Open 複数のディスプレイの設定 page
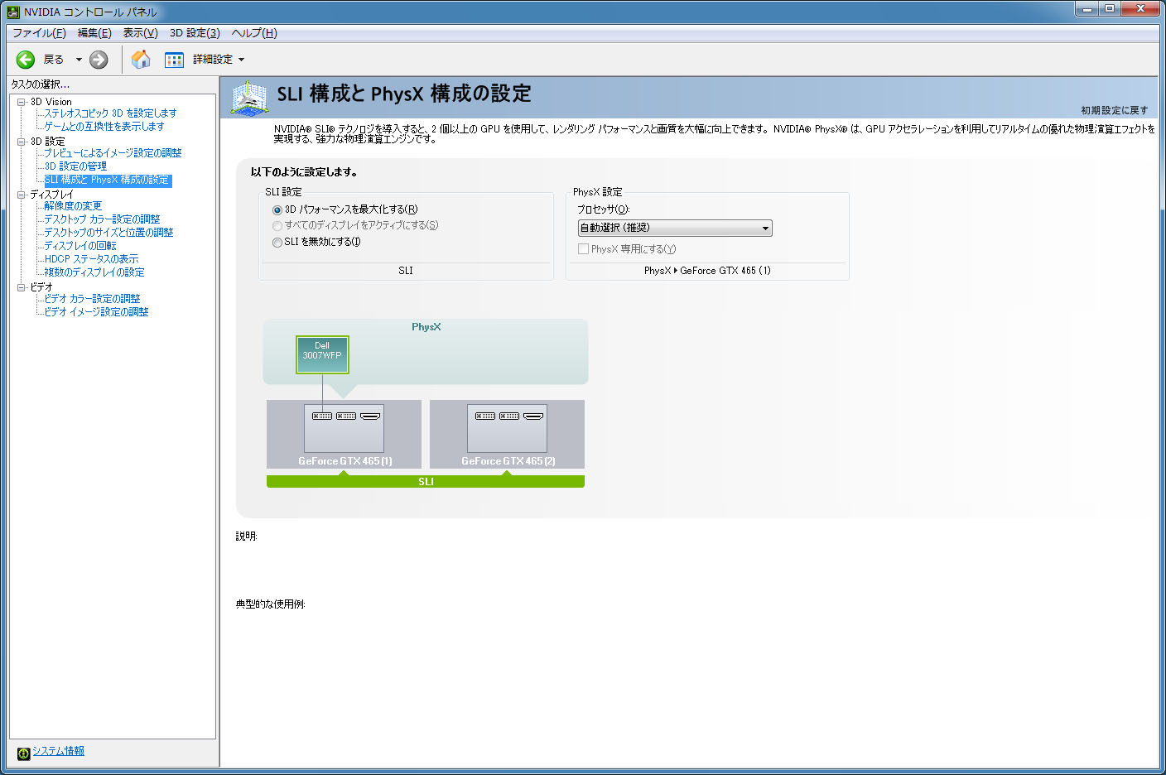The image size is (1166, 775). [x=94, y=272]
